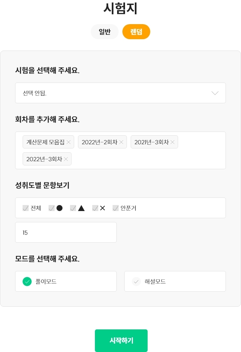Remove the 2022년-2회차 tag
Viewport: 241px width, 352px height.
(x=121, y=142)
